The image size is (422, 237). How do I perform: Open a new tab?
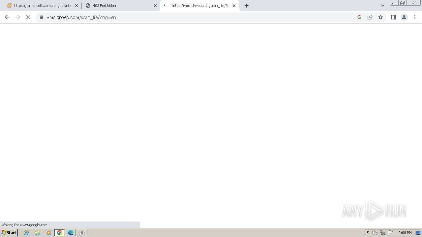(247, 6)
